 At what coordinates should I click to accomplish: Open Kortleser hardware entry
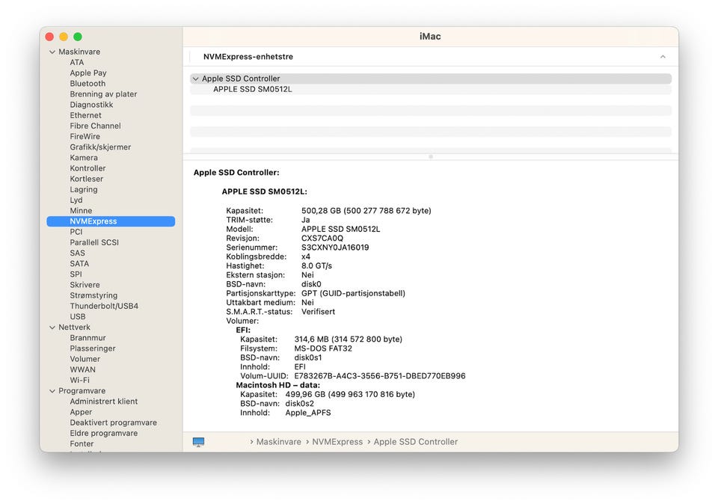click(x=87, y=179)
